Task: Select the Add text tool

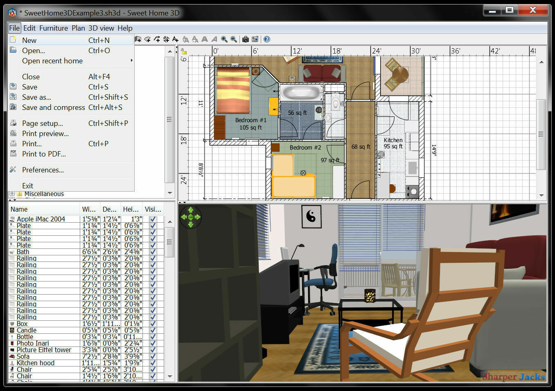Action: 176,39
